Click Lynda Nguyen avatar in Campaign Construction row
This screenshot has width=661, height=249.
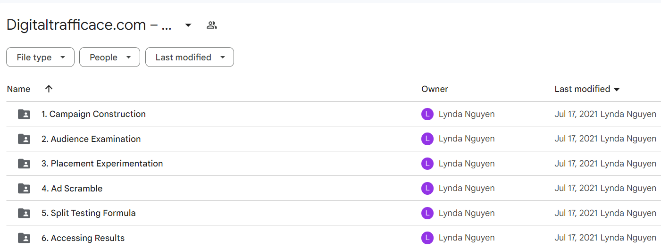click(427, 114)
